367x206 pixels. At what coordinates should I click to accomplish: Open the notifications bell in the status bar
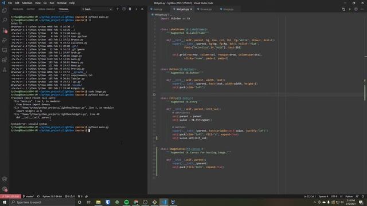click(x=363, y=196)
